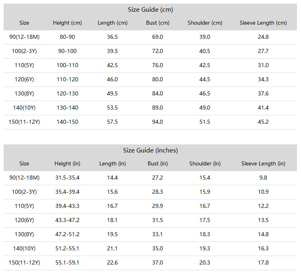Click the sleeve length value 45.2
This screenshot has height=273, width=301.
coord(263,122)
